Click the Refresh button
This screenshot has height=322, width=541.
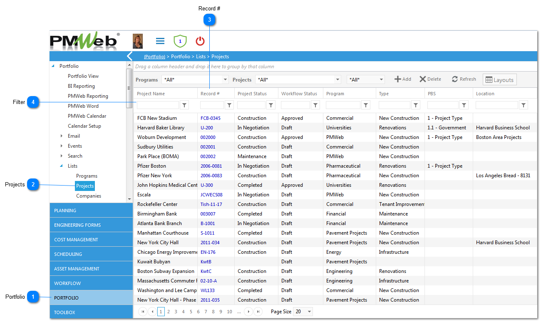464,79
